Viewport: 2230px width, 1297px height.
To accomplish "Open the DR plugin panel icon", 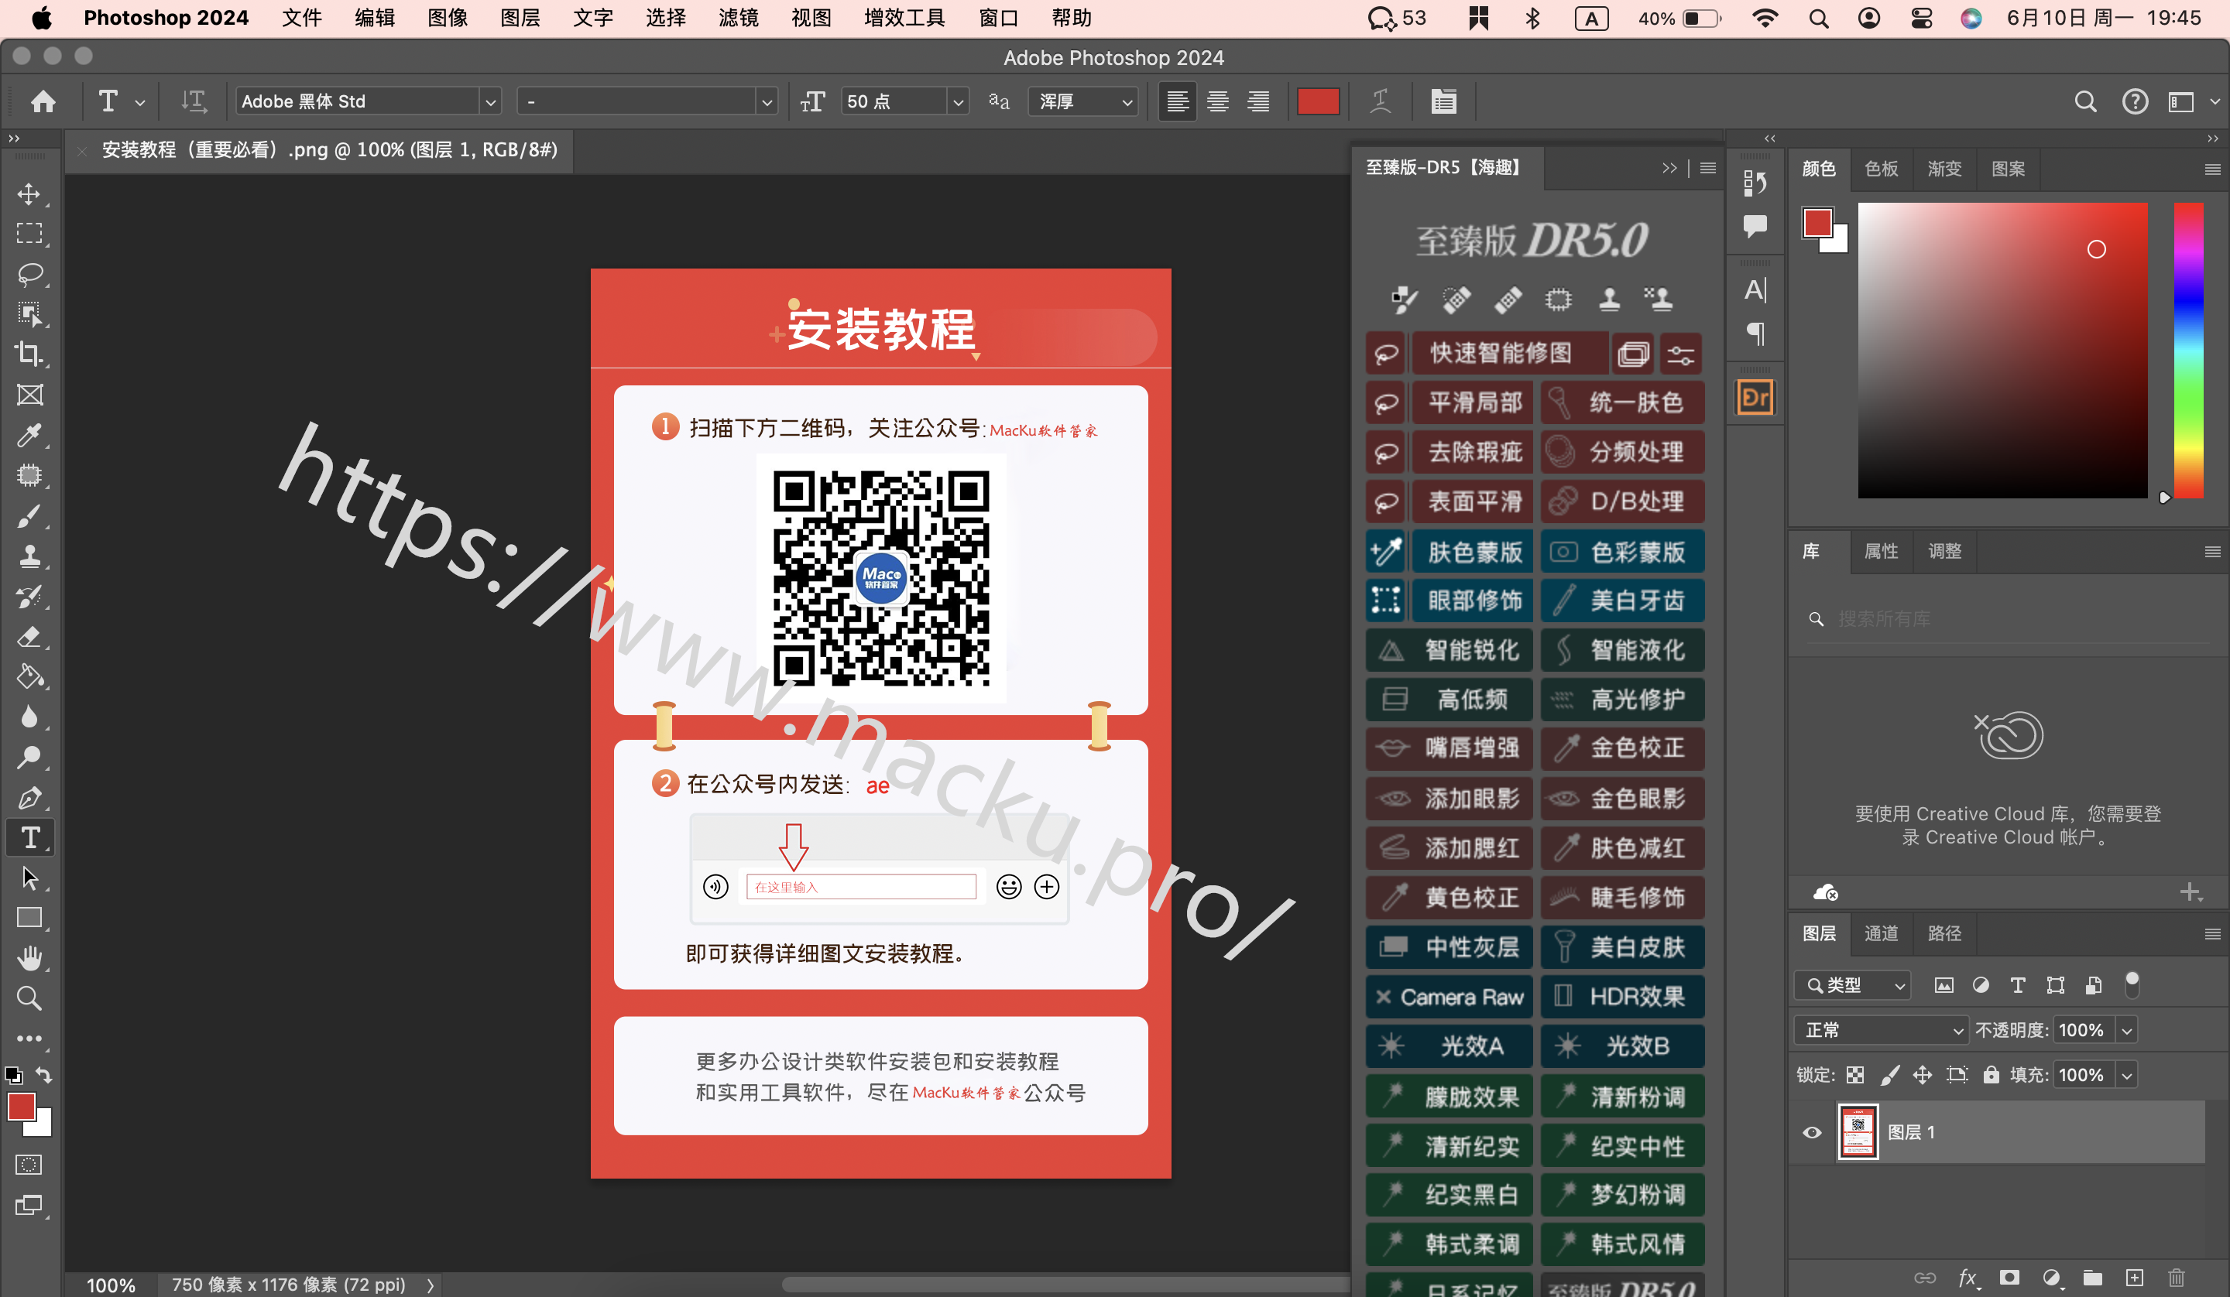I will [x=1755, y=397].
